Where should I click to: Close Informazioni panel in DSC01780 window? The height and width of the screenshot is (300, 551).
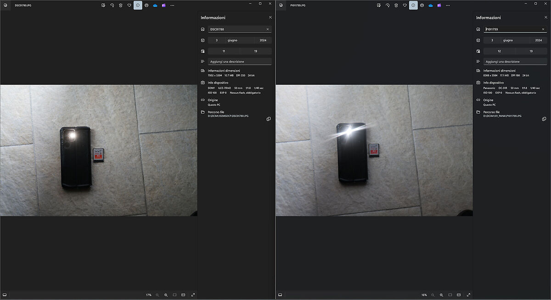click(270, 17)
